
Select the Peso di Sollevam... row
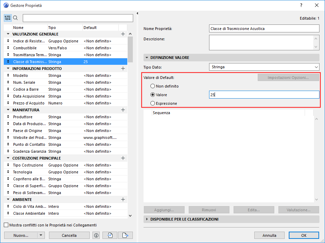point(66,192)
